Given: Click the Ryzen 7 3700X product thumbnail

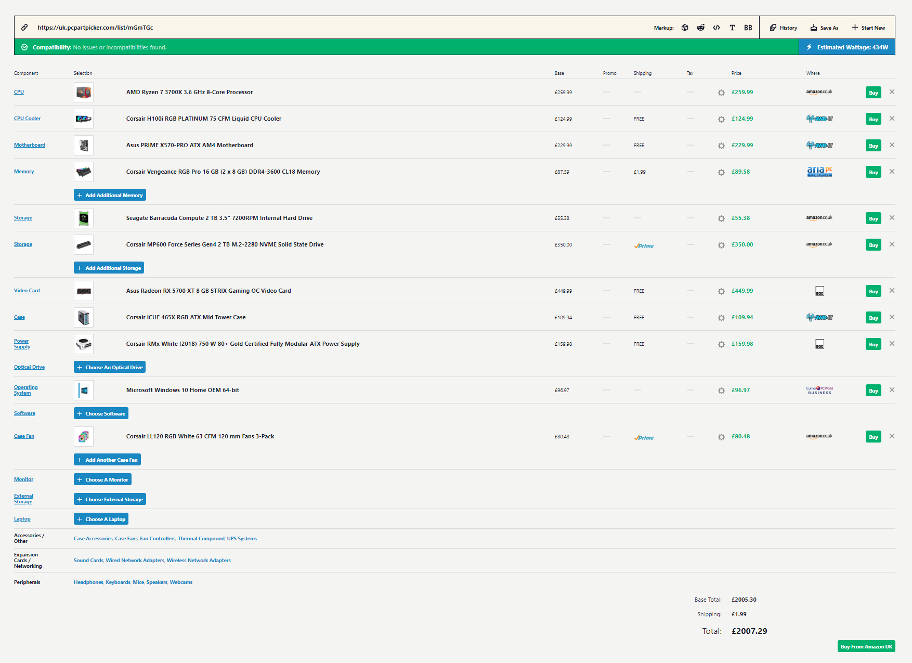Looking at the screenshot, I should coord(84,92).
